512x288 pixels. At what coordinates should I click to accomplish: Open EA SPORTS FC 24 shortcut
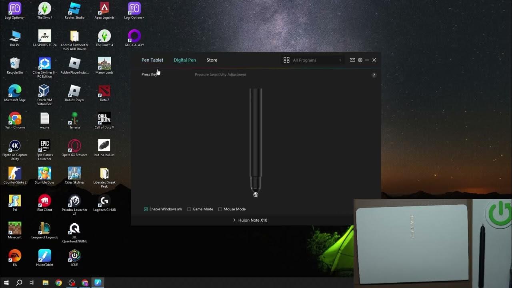coord(45,38)
